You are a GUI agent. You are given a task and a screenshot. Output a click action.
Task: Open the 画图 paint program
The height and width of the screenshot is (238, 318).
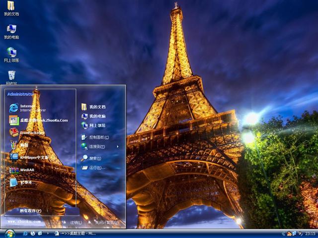click(19, 145)
